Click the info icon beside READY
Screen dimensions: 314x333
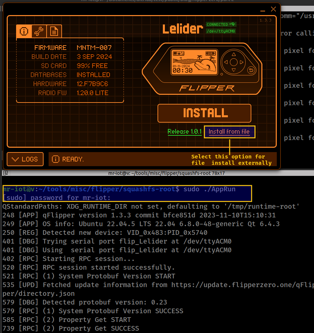coord(55,159)
